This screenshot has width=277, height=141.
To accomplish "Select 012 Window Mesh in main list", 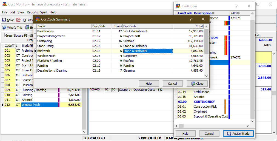I will click(41, 105).
